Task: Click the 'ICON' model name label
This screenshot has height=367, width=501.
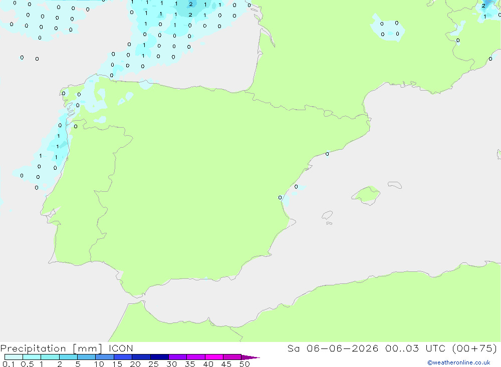Action: coord(120,348)
